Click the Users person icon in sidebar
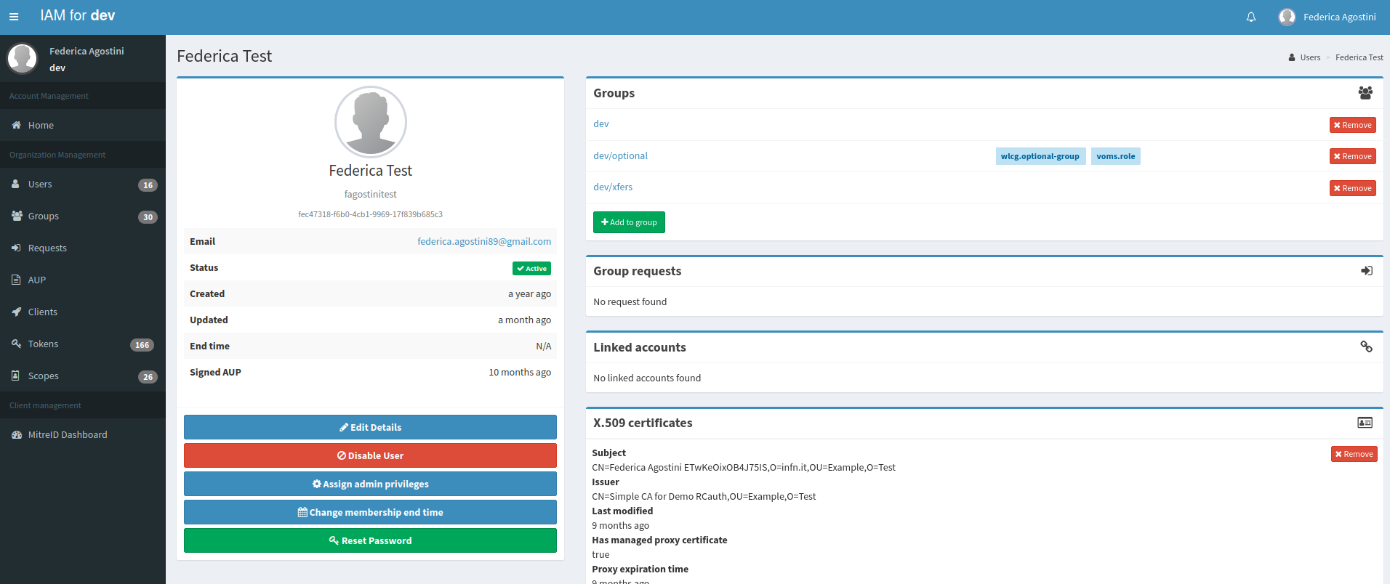This screenshot has height=584, width=1390. click(15, 184)
